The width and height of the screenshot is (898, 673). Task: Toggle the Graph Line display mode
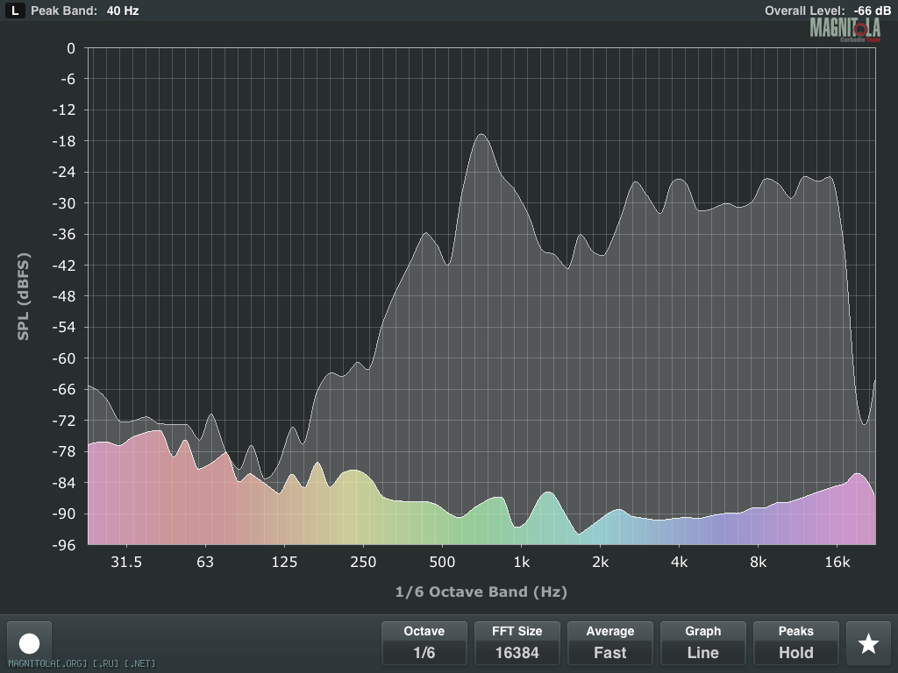click(x=702, y=642)
